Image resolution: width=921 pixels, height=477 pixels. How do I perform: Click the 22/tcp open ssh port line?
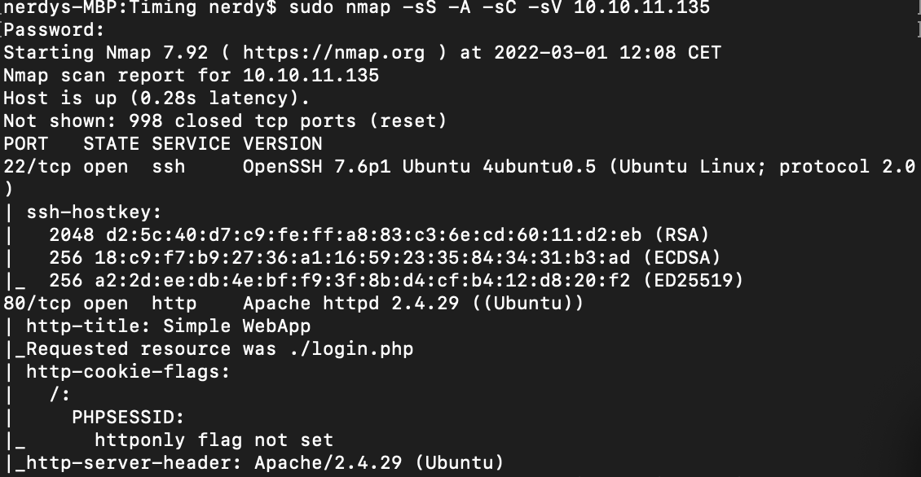(x=460, y=167)
